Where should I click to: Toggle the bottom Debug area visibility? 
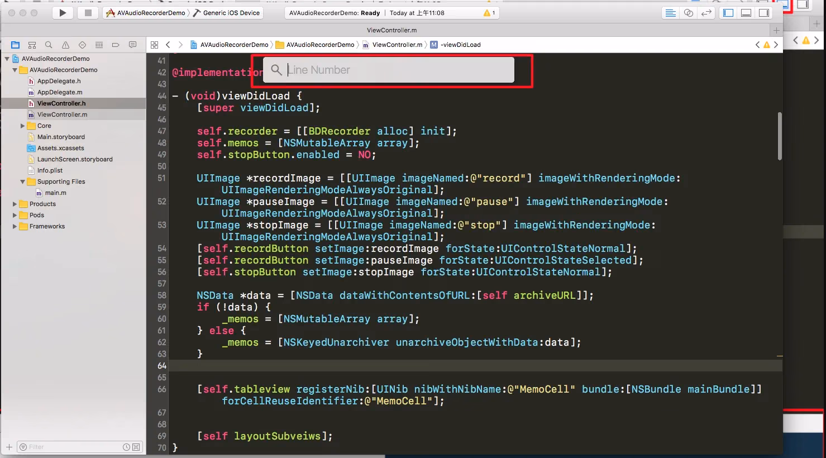pos(746,13)
